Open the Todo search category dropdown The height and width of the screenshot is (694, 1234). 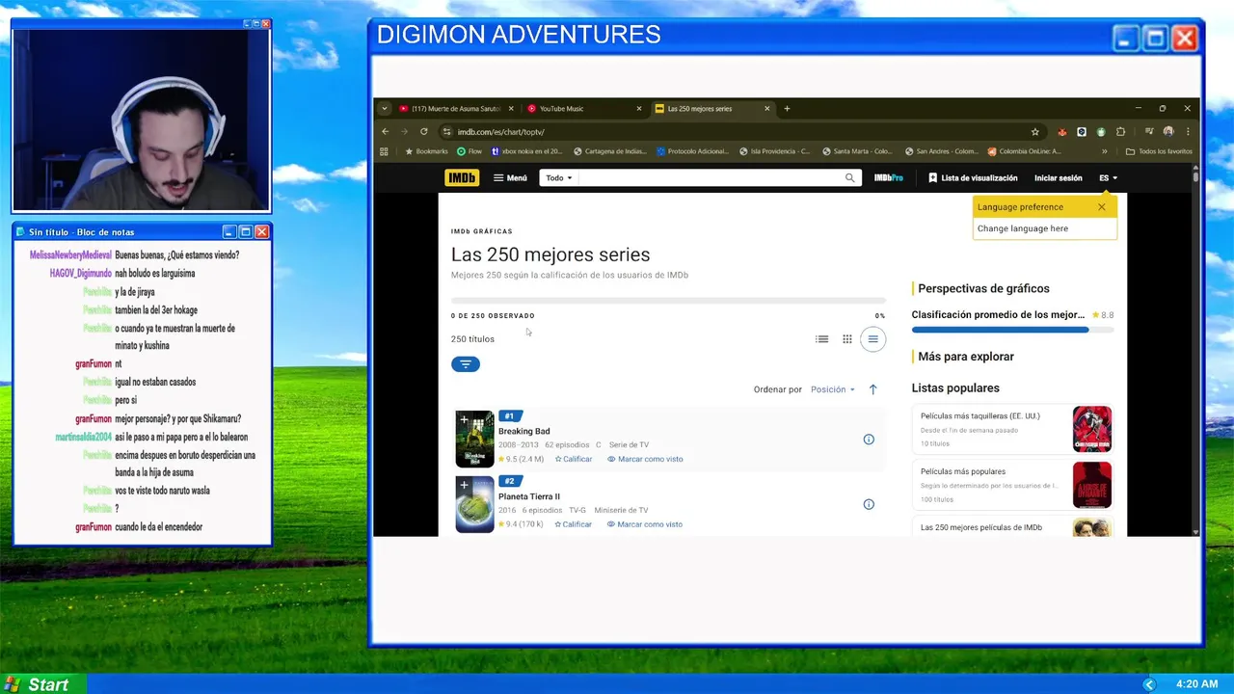[558, 177]
